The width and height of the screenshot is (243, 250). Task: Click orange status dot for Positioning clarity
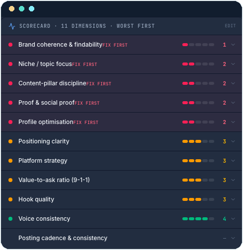point(10,141)
